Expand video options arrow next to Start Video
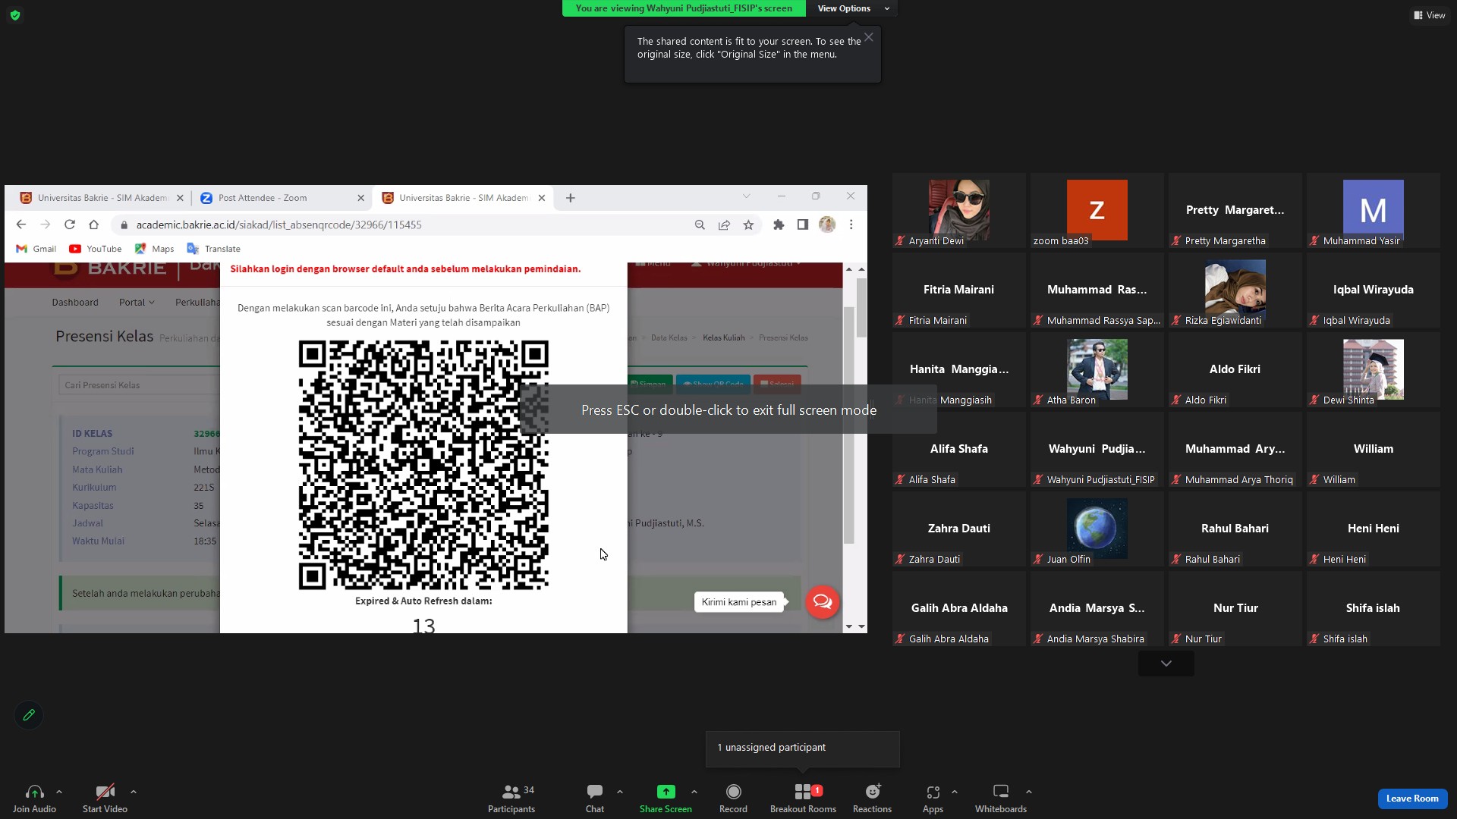 [x=134, y=792]
